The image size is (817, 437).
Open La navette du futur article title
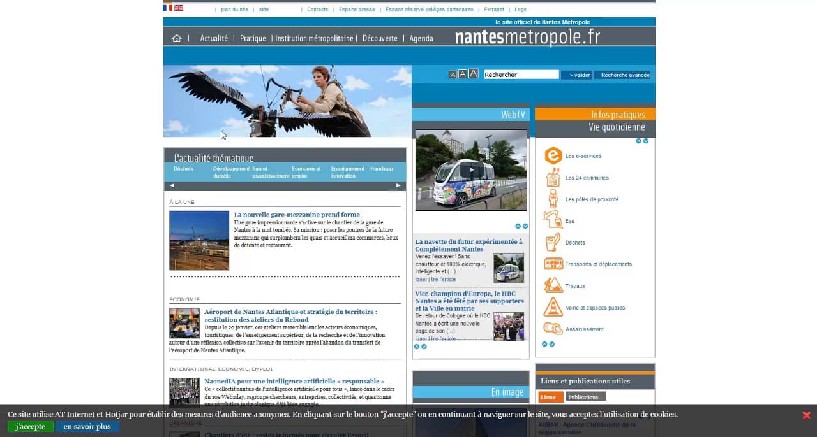[468, 245]
